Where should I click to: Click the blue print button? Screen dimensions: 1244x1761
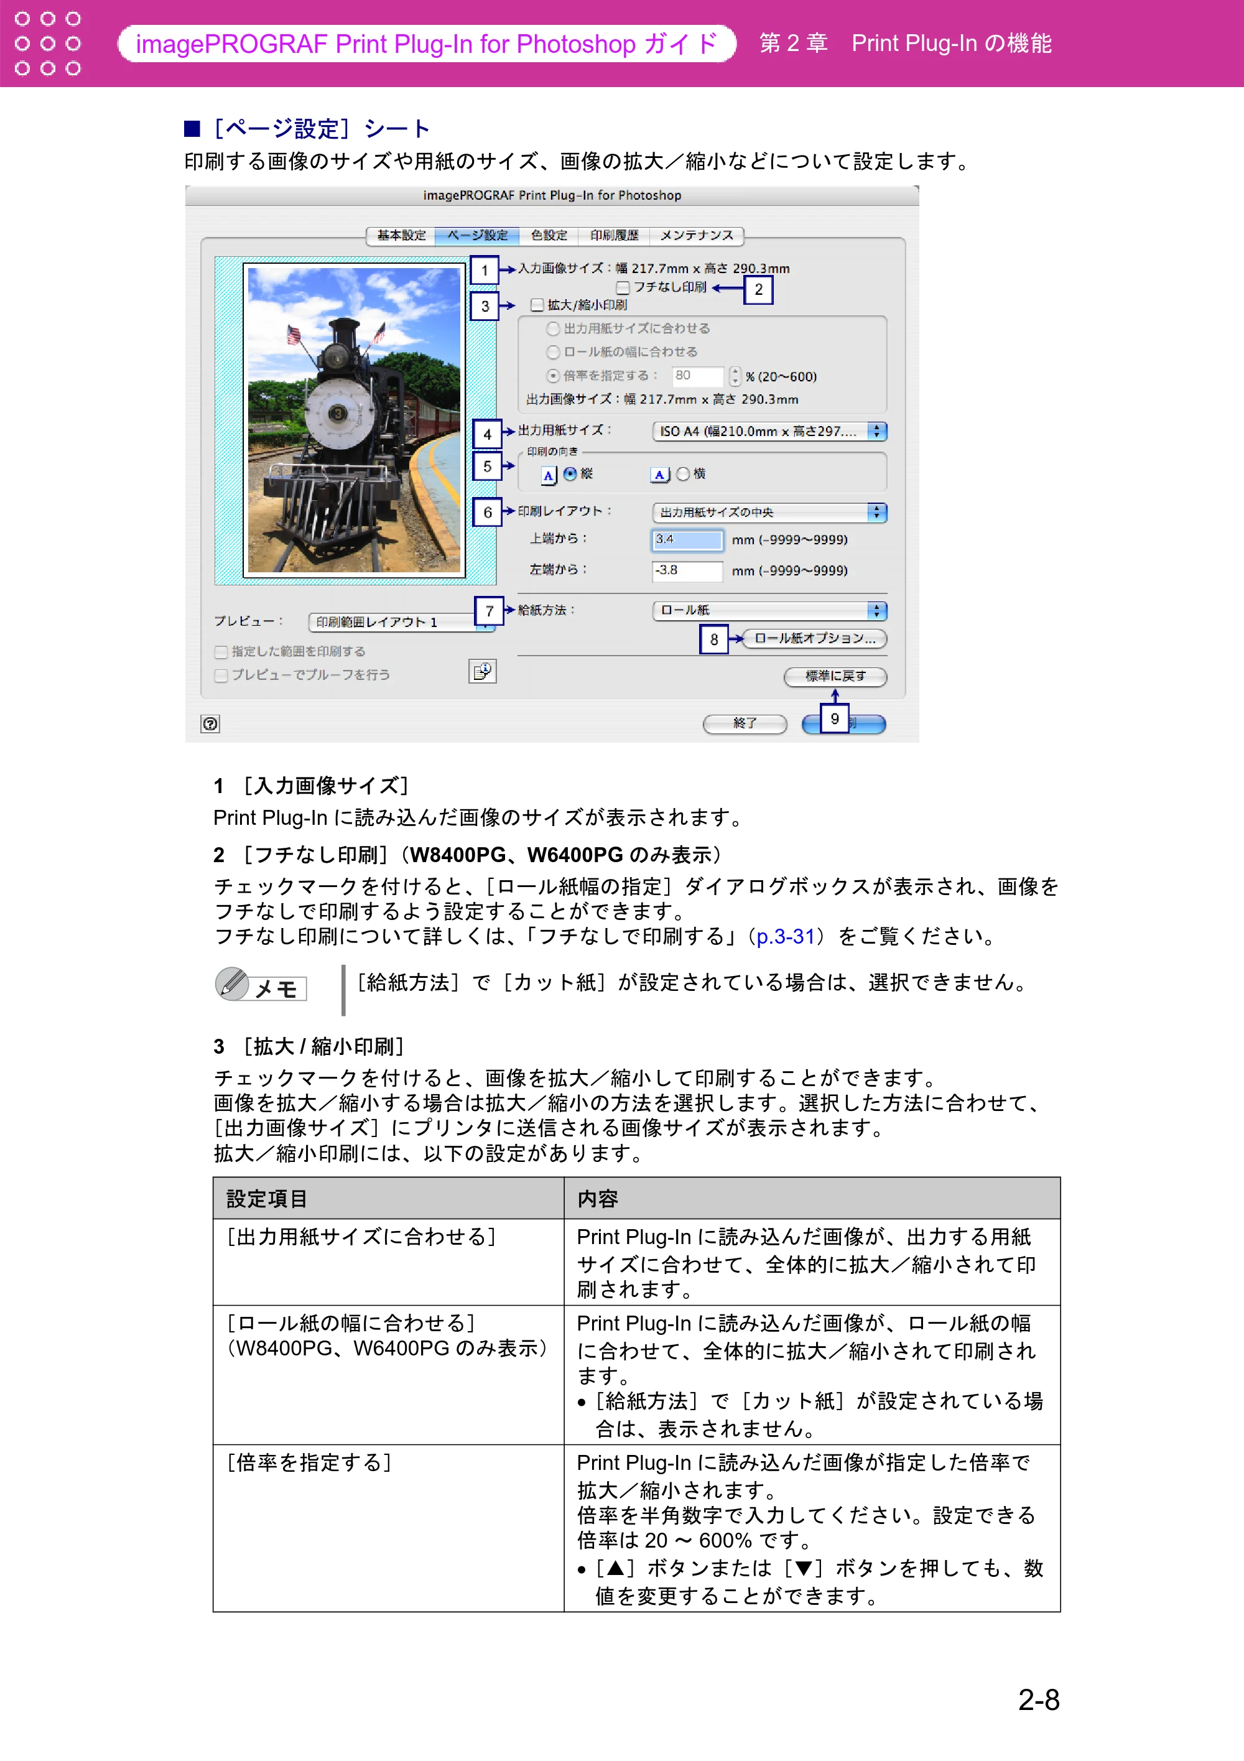843,723
